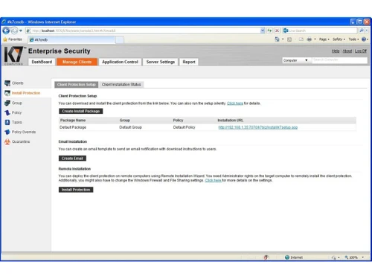Screen dimensions: 372x279
Task: Click Create Install Package button
Action: [81, 111]
